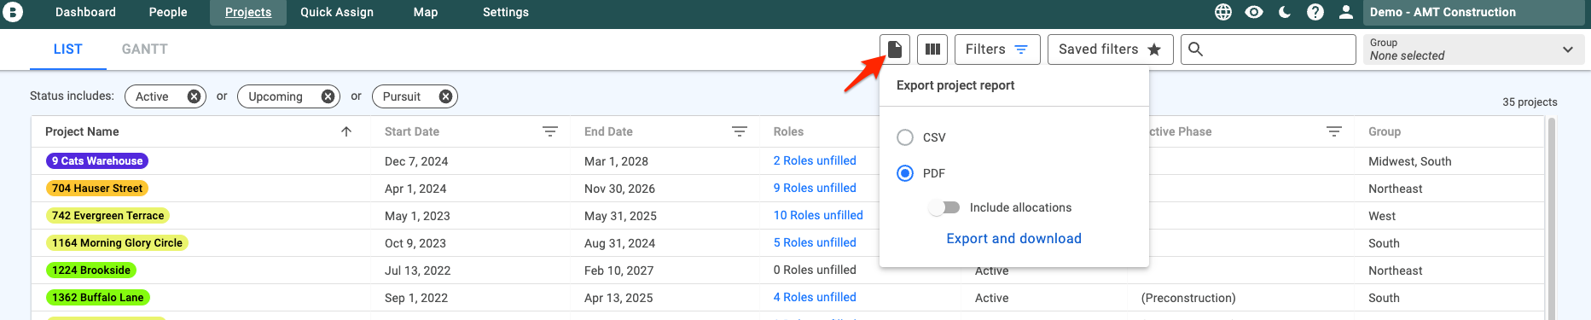The height and width of the screenshot is (320, 1591).
Task: Open the 742 Evergreen Terrace project
Action: (107, 216)
